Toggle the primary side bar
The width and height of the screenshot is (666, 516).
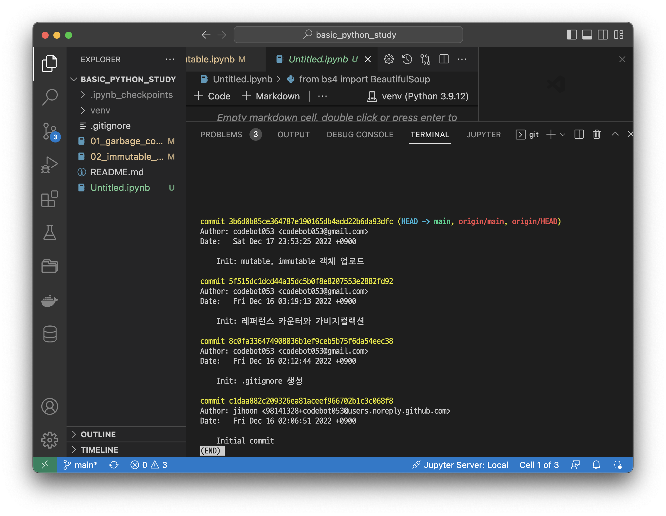[x=572, y=35]
